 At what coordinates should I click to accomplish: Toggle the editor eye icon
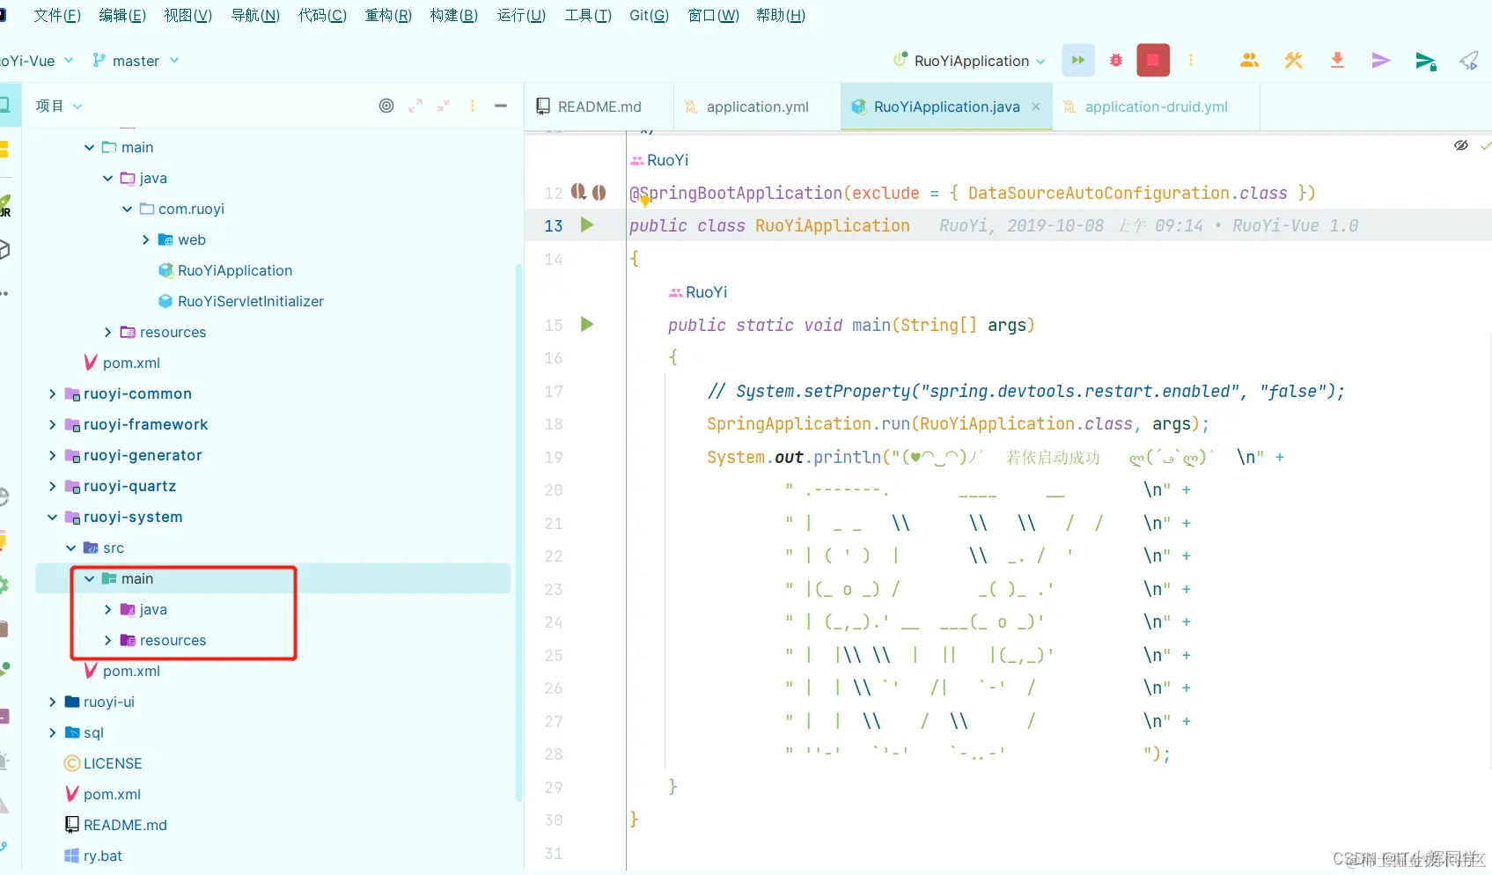click(1461, 145)
